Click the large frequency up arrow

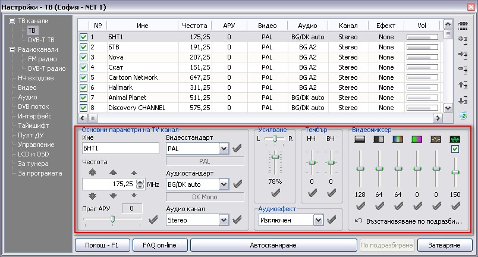[x=92, y=173]
